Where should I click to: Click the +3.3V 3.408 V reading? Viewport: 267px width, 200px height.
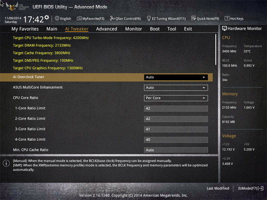click(227, 164)
